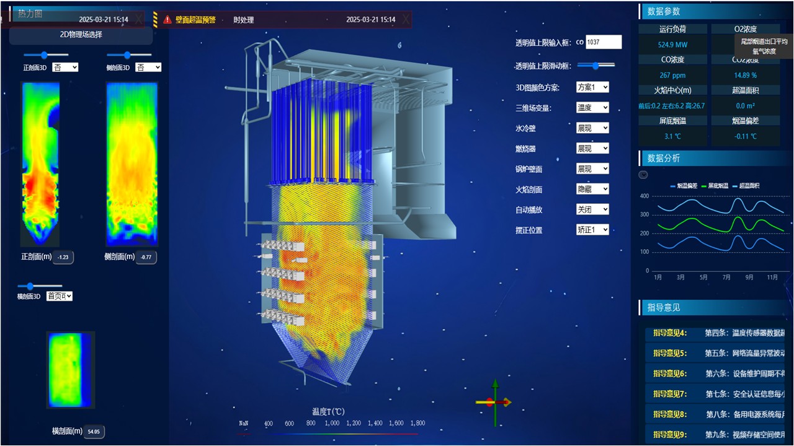Viewport: 794px width, 446px height.
Task: Click the 侧剖面3D slider
Action: click(x=127, y=55)
